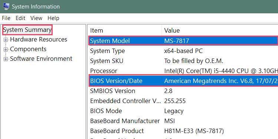Click the 255.255 value

pos(175,101)
